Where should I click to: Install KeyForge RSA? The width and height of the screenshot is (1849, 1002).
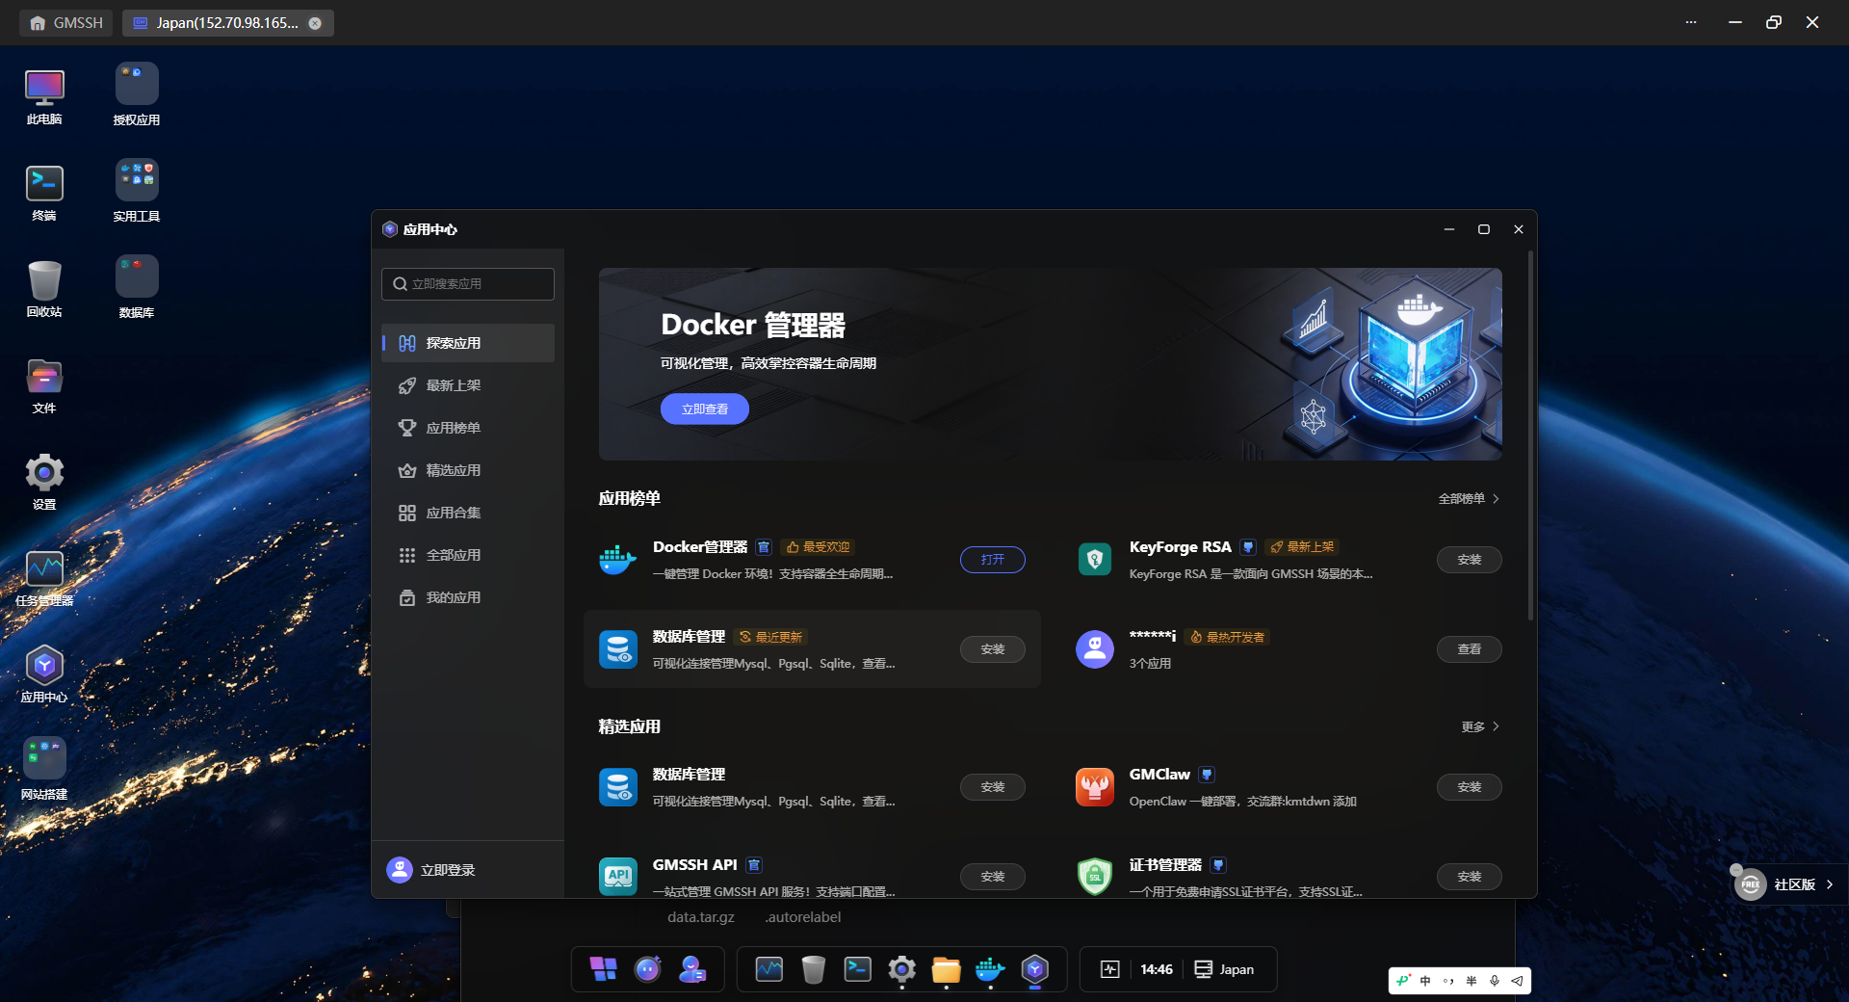coord(1470,560)
